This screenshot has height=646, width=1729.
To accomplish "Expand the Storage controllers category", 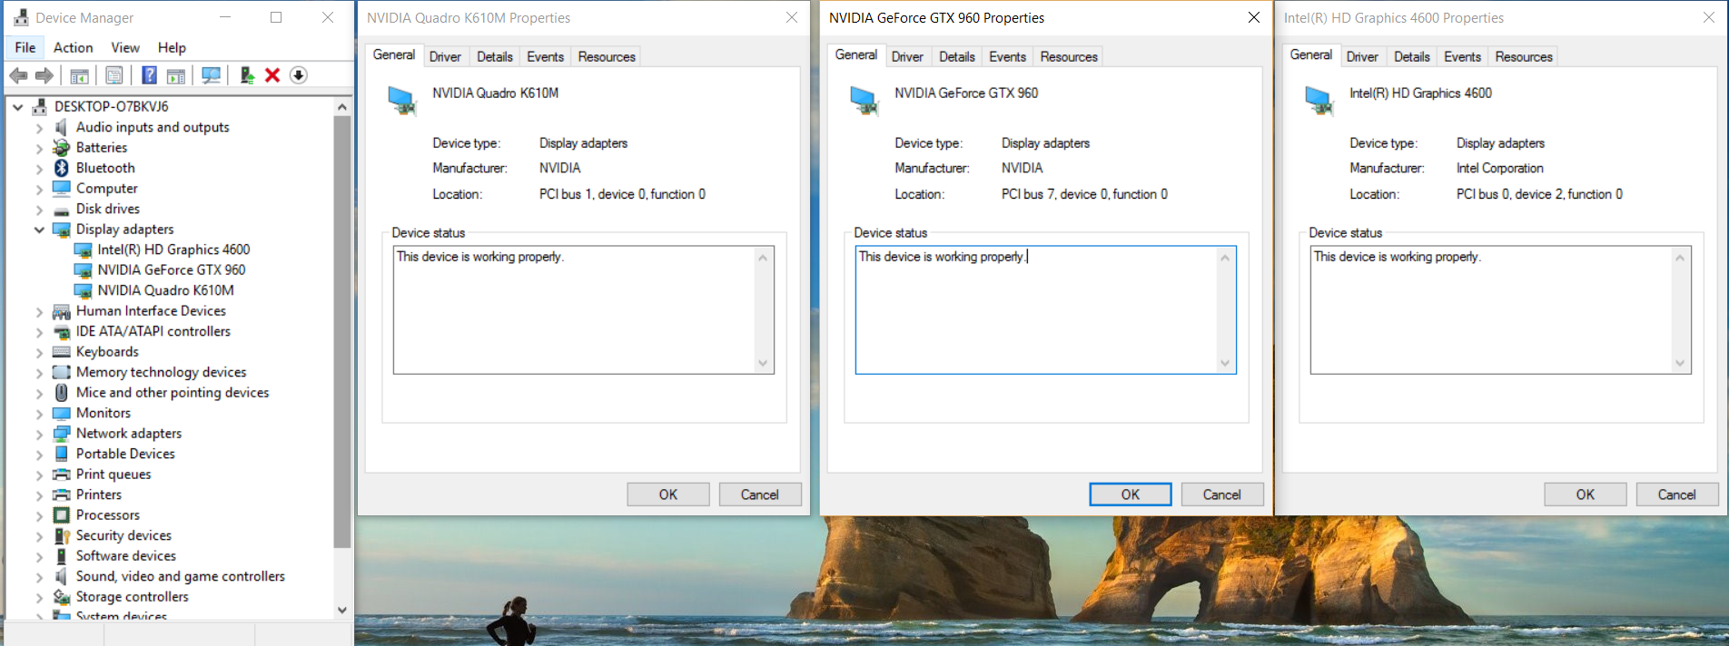I will 39,597.
